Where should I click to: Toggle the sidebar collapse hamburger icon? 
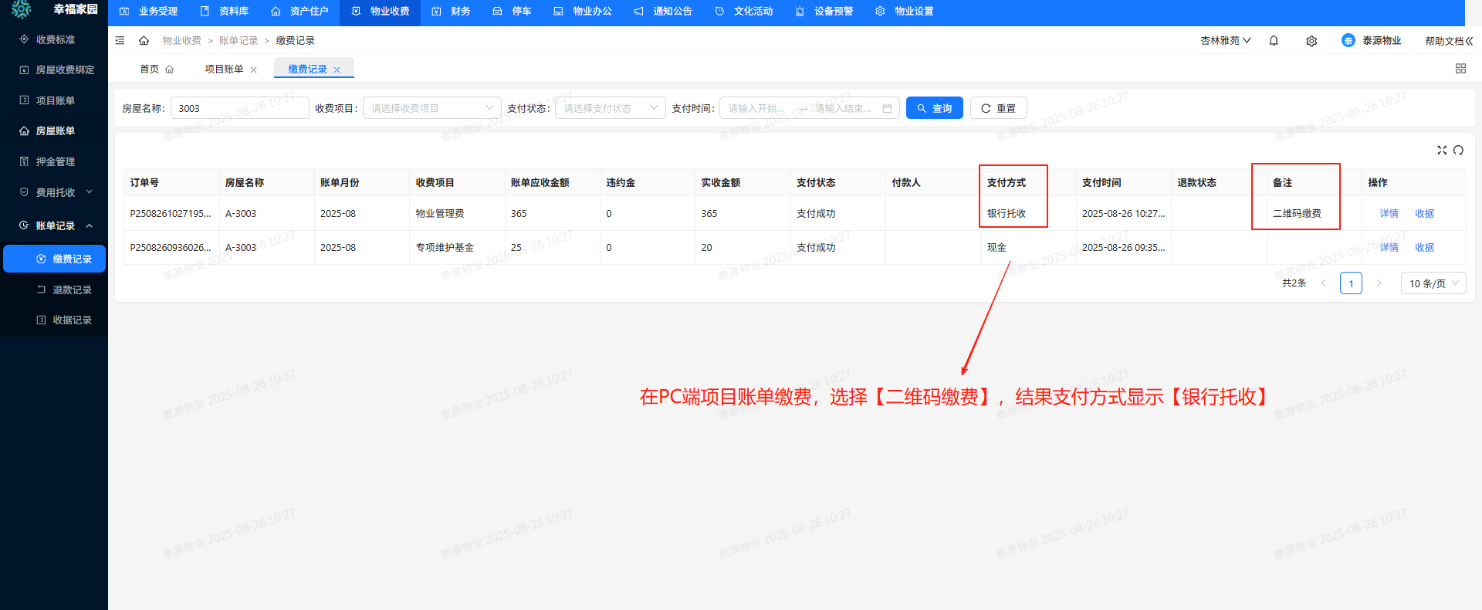pos(120,41)
